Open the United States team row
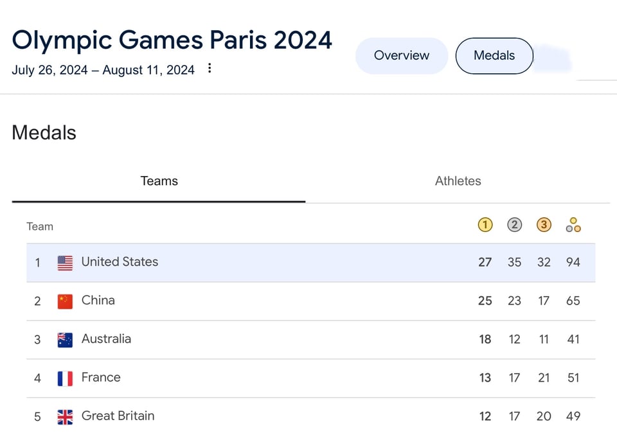The height and width of the screenshot is (442, 617). pos(120,262)
